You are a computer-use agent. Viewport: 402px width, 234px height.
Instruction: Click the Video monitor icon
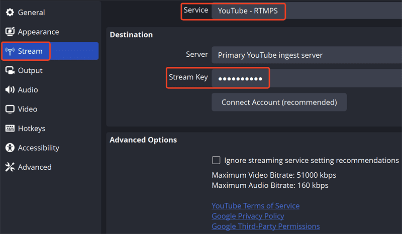pyautogui.click(x=10, y=109)
